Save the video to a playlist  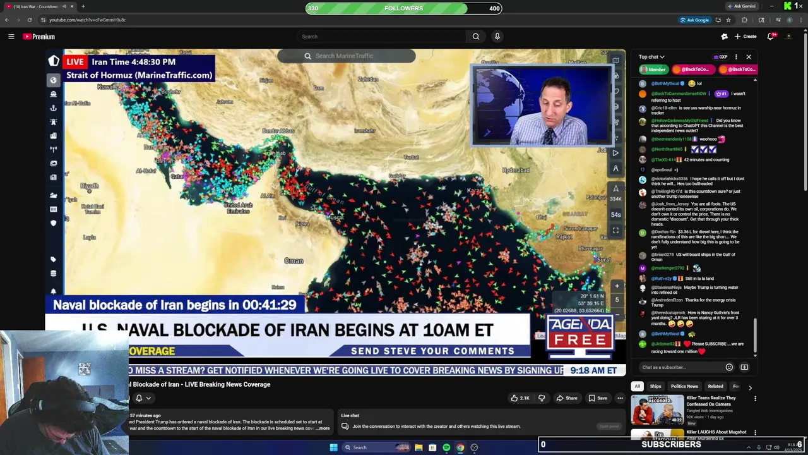[x=598, y=398]
